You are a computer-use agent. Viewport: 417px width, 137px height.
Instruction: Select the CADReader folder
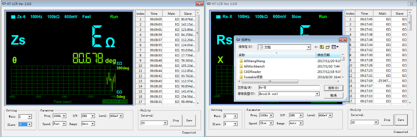tap(250, 72)
